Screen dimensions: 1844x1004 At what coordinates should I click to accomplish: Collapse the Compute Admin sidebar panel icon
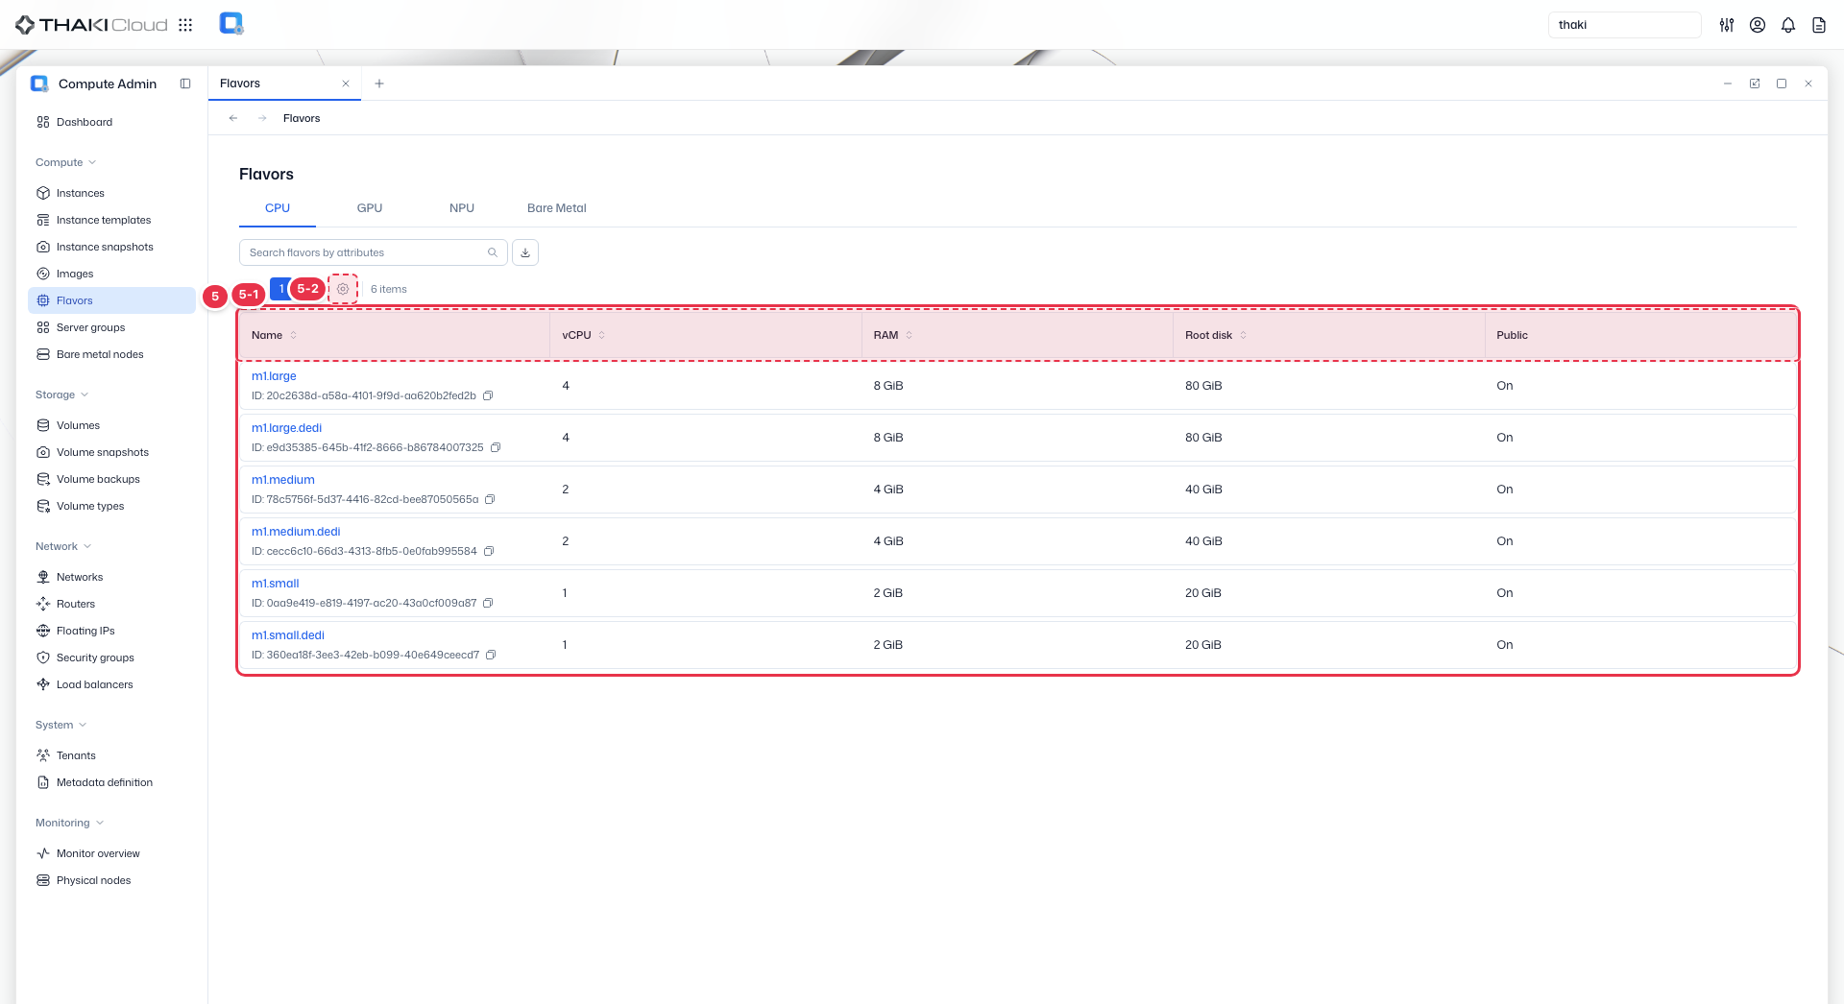click(x=185, y=84)
